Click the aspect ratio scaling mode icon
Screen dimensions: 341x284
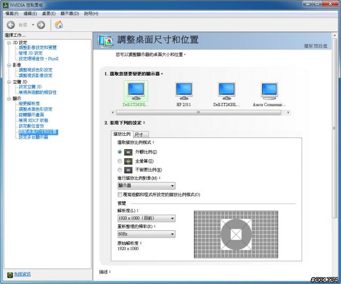pyautogui.click(x=128, y=152)
